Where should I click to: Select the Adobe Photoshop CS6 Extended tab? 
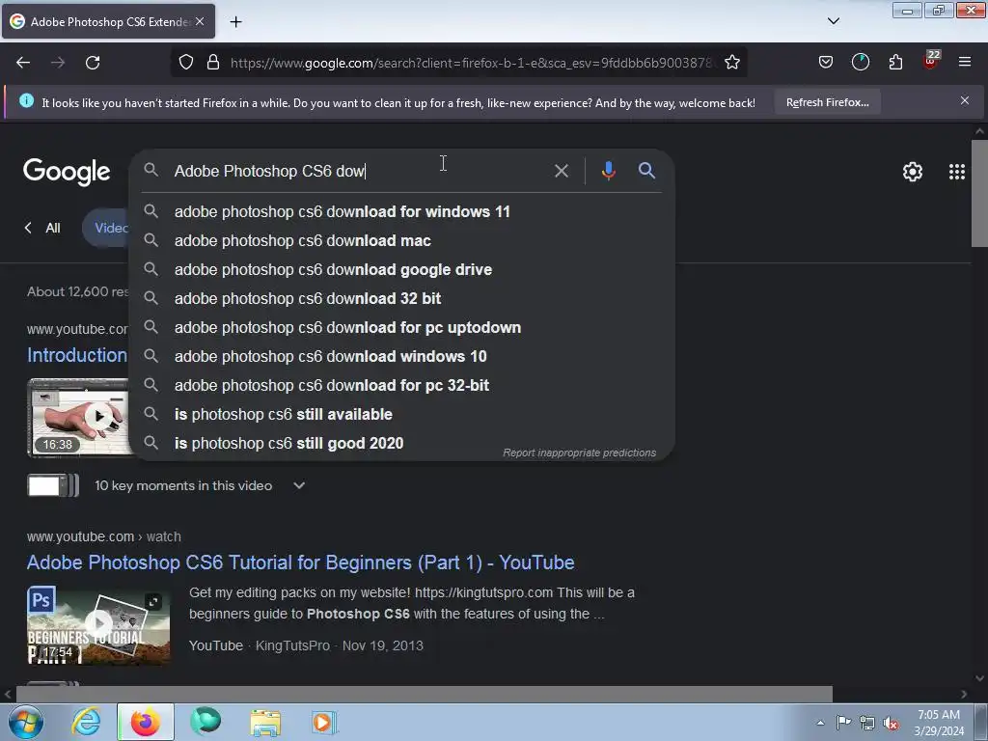coord(108,21)
